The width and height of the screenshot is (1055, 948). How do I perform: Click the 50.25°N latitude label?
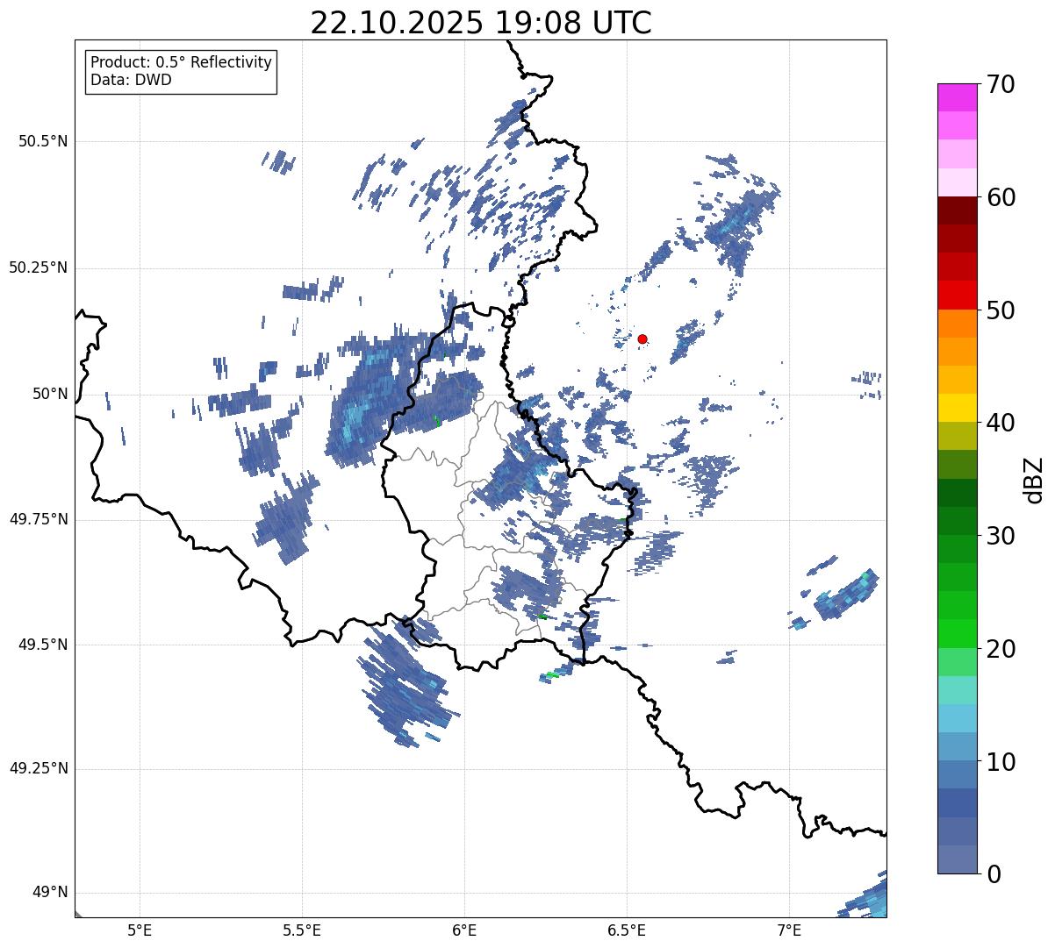coord(39,267)
